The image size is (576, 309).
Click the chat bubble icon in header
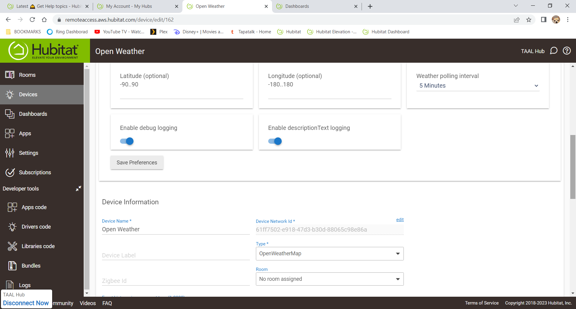point(553,51)
